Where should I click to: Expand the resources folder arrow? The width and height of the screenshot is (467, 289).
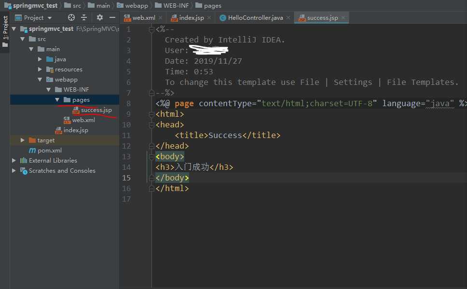pos(40,69)
